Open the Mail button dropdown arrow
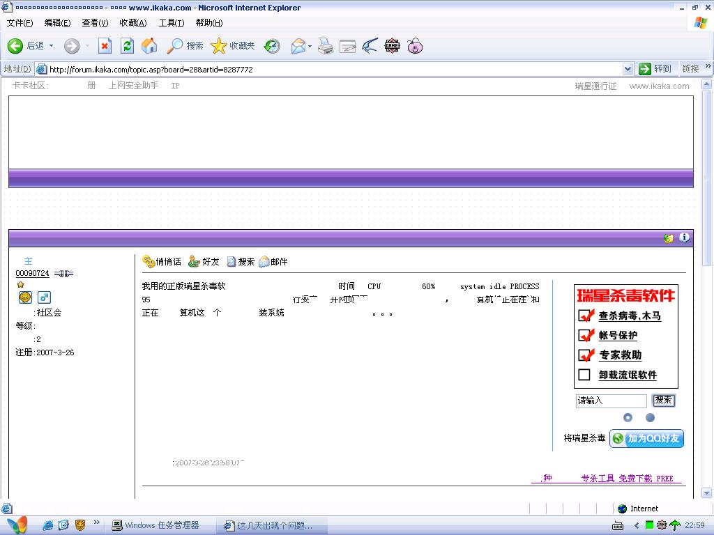The width and height of the screenshot is (714, 535). pos(310,46)
